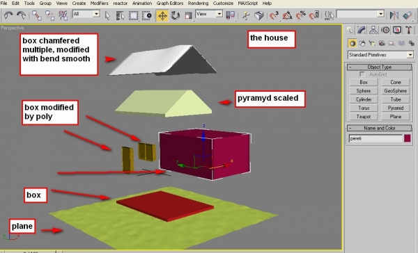
Task: Click the Pyramid primitive button
Action: [395, 108]
